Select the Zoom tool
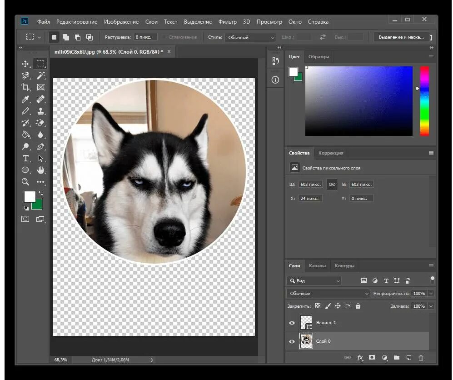Viewport: 453px width, 380px height. pyautogui.click(x=25, y=182)
